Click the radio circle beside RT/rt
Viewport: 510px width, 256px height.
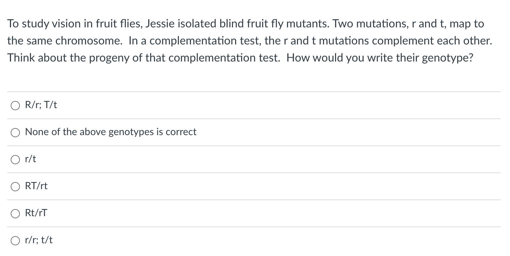[15, 186]
